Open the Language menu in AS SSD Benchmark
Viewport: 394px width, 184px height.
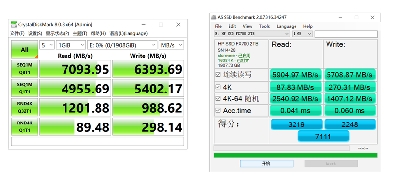tap(287, 26)
